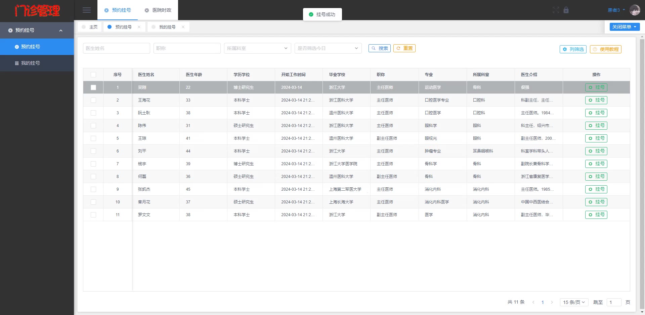Check the checkbox for row 11 罗文文
The height and width of the screenshot is (315, 645).
(x=93, y=215)
